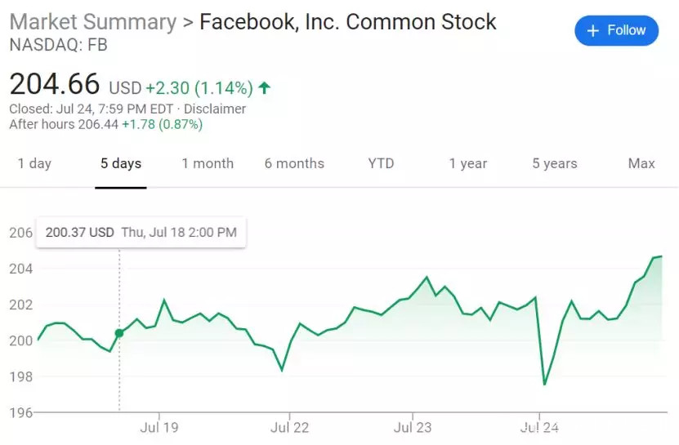679x445 pixels.
Task: Switch to the 1 year view
Action: tap(468, 163)
